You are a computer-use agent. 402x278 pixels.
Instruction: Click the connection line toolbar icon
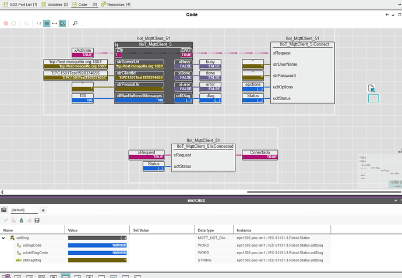click(x=54, y=23)
